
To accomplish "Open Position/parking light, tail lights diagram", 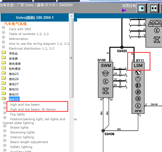I will click(34, 121).
